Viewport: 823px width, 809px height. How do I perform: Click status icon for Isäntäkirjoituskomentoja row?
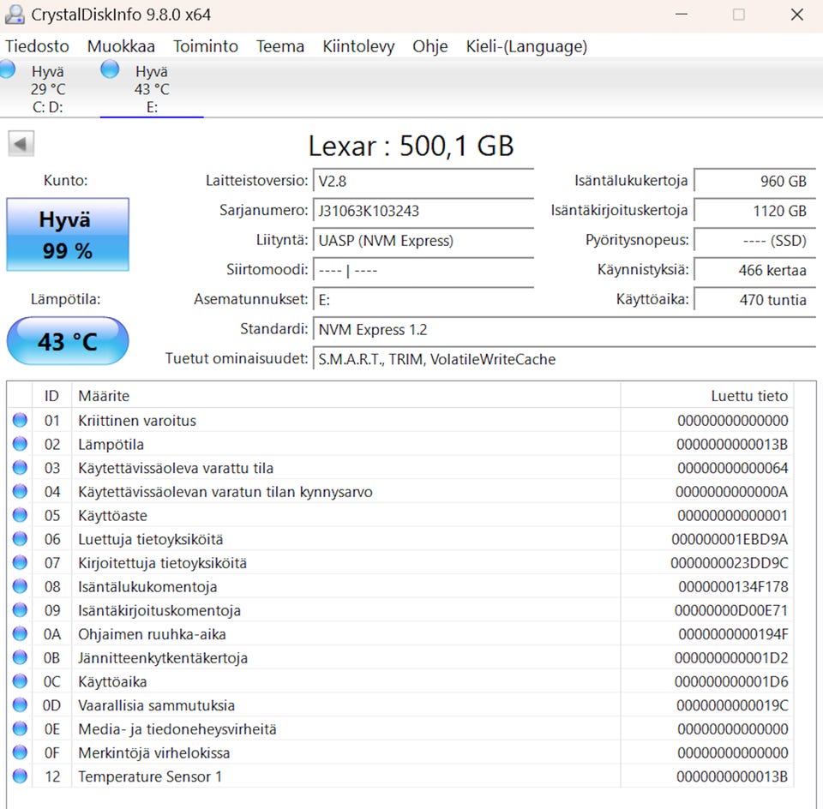20,610
